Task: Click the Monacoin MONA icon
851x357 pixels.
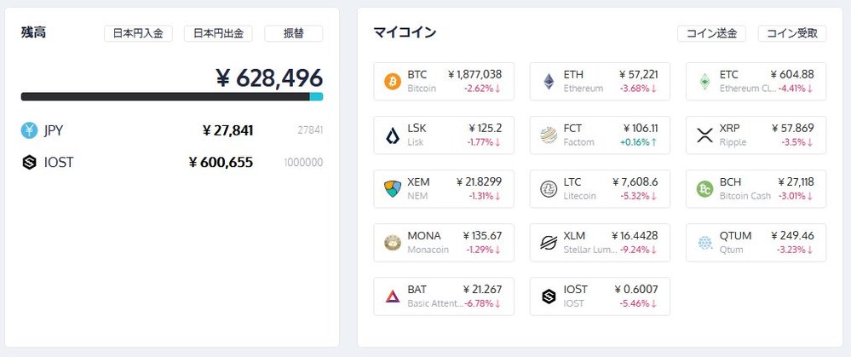Action: pos(393,242)
